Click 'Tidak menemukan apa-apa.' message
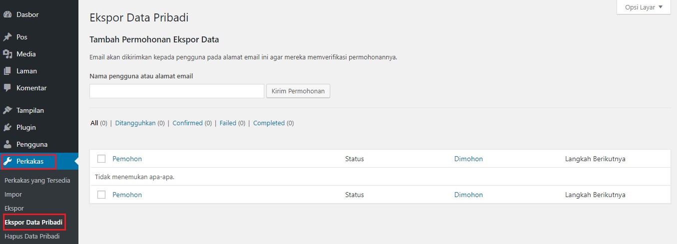The height and width of the screenshot is (244, 677). pos(134,177)
